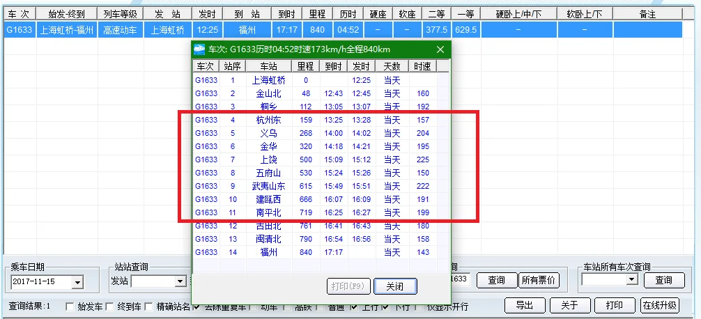Select the 金华 station row
Screen dimensions: 701x319
click(x=315, y=146)
